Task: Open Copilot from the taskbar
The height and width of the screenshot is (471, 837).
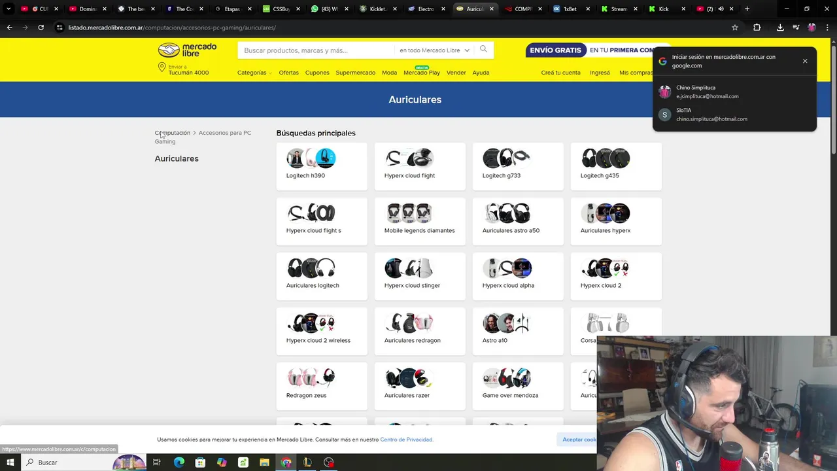Action: pos(222,462)
